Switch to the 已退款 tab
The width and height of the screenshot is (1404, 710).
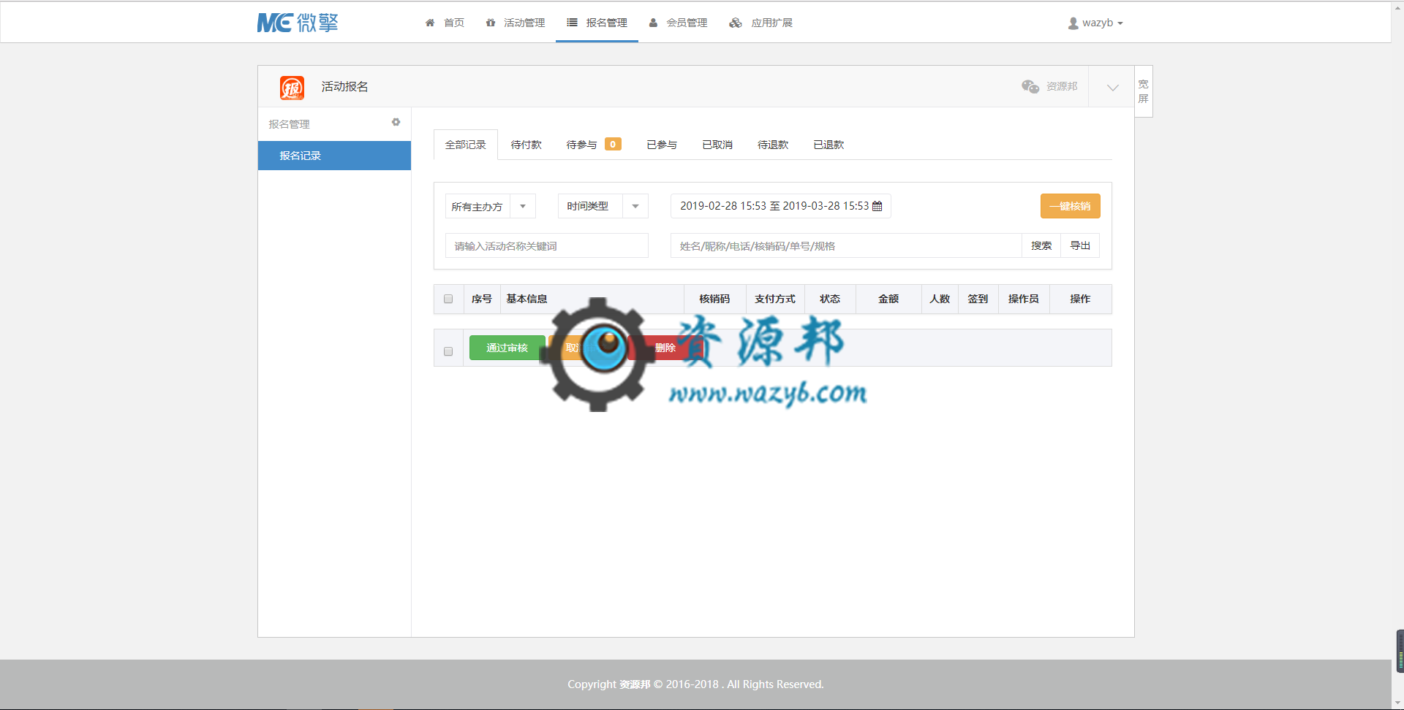coord(829,145)
